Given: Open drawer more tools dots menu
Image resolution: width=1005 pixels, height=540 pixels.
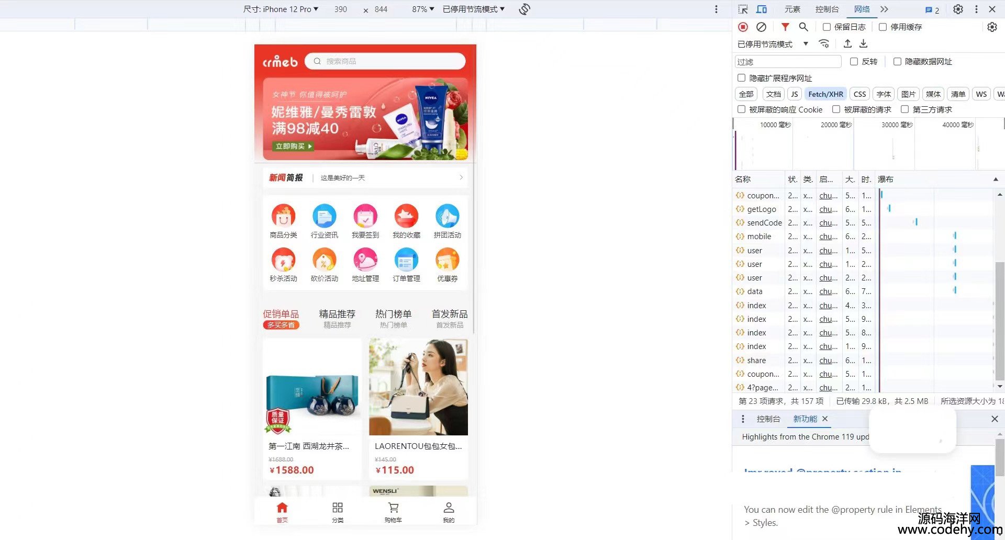Looking at the screenshot, I should point(743,419).
